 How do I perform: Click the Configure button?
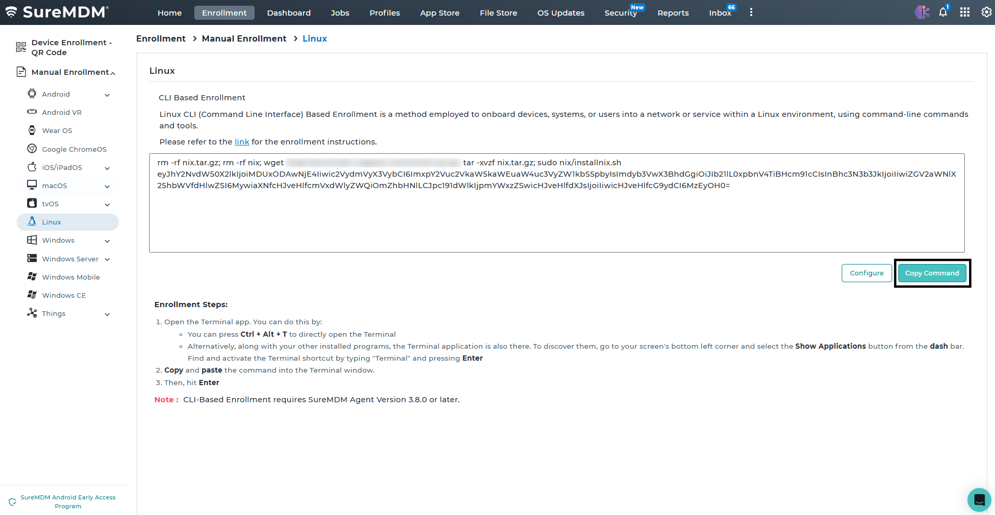tap(867, 273)
